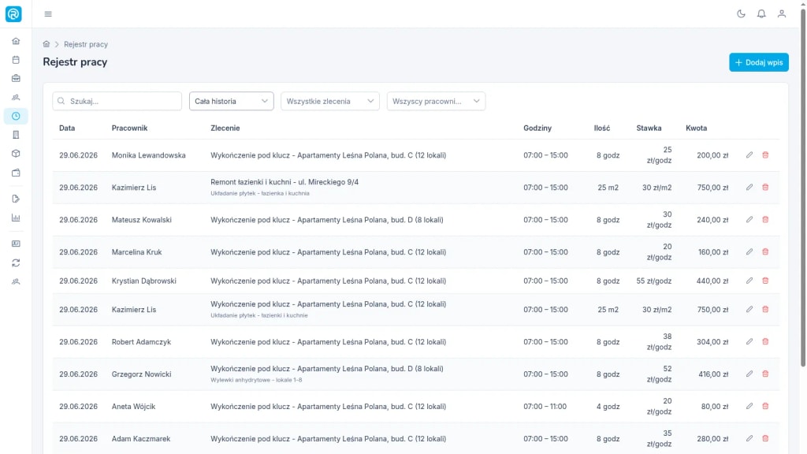Go to home via breadcrumb house icon

(x=46, y=44)
